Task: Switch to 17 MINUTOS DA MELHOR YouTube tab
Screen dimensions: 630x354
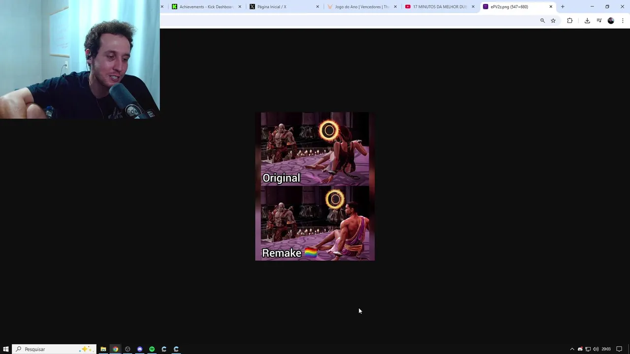Action: point(440,7)
